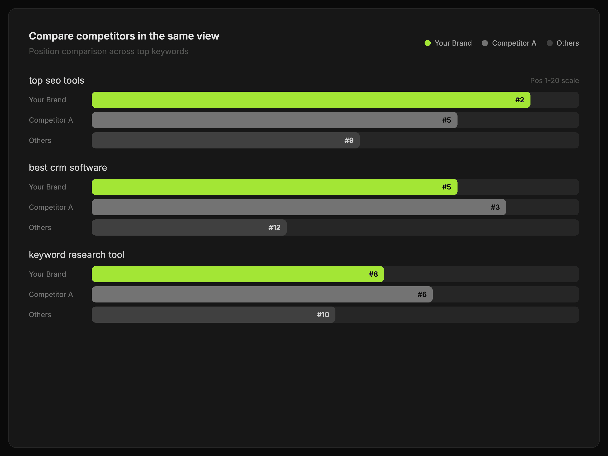Image resolution: width=608 pixels, height=456 pixels.
Task: Click the "top seo tools" keyword heading
Action: (x=56, y=81)
